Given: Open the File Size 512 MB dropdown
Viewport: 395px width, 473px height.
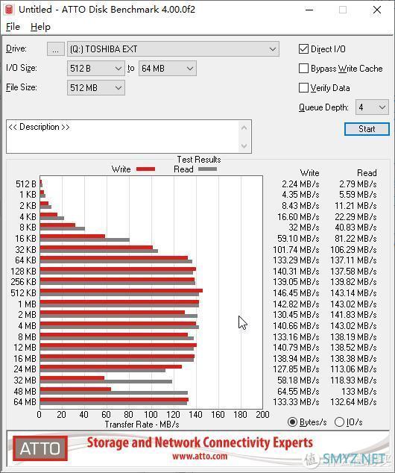Looking at the screenshot, I should [x=96, y=88].
